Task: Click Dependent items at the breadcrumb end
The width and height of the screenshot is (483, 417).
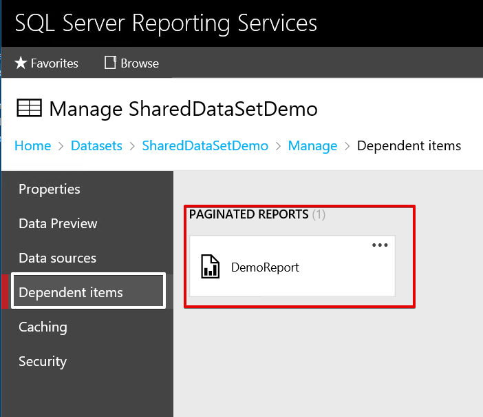Action: (409, 145)
